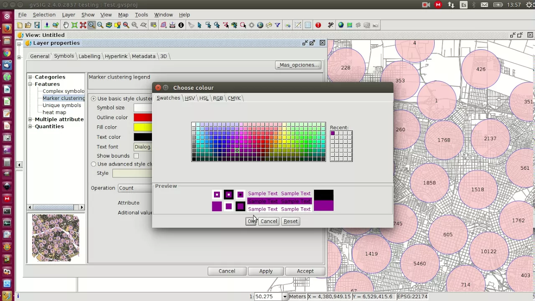Click the globe 3D view icon

click(x=341, y=25)
